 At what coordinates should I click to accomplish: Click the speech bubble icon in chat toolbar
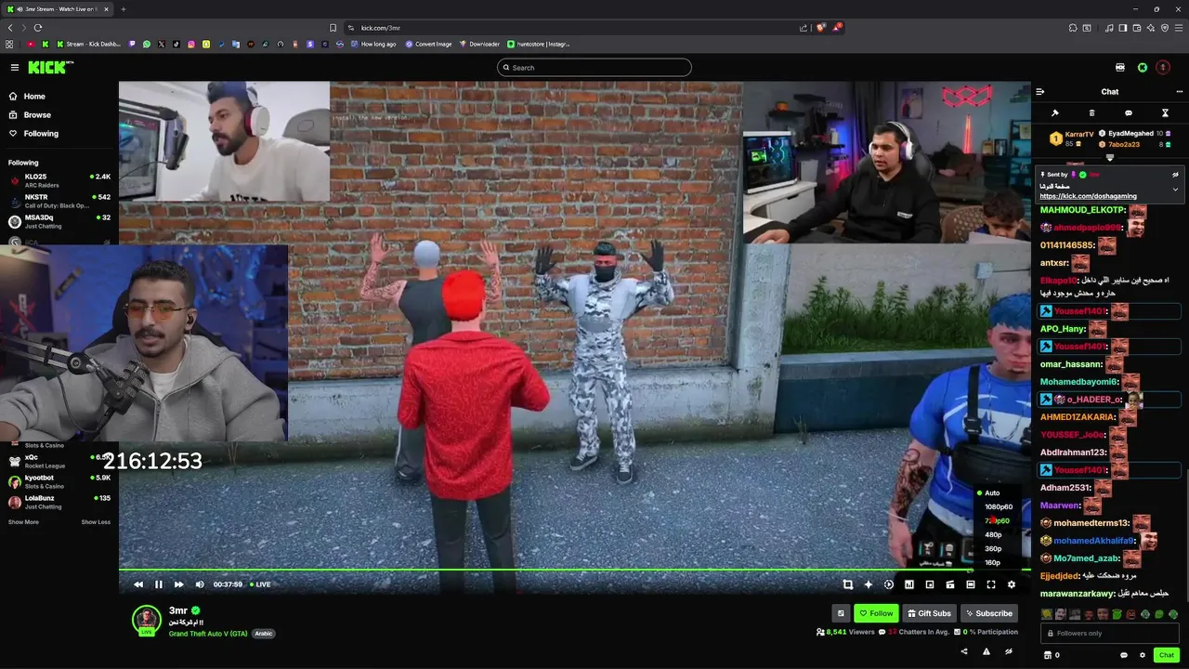click(x=1129, y=112)
